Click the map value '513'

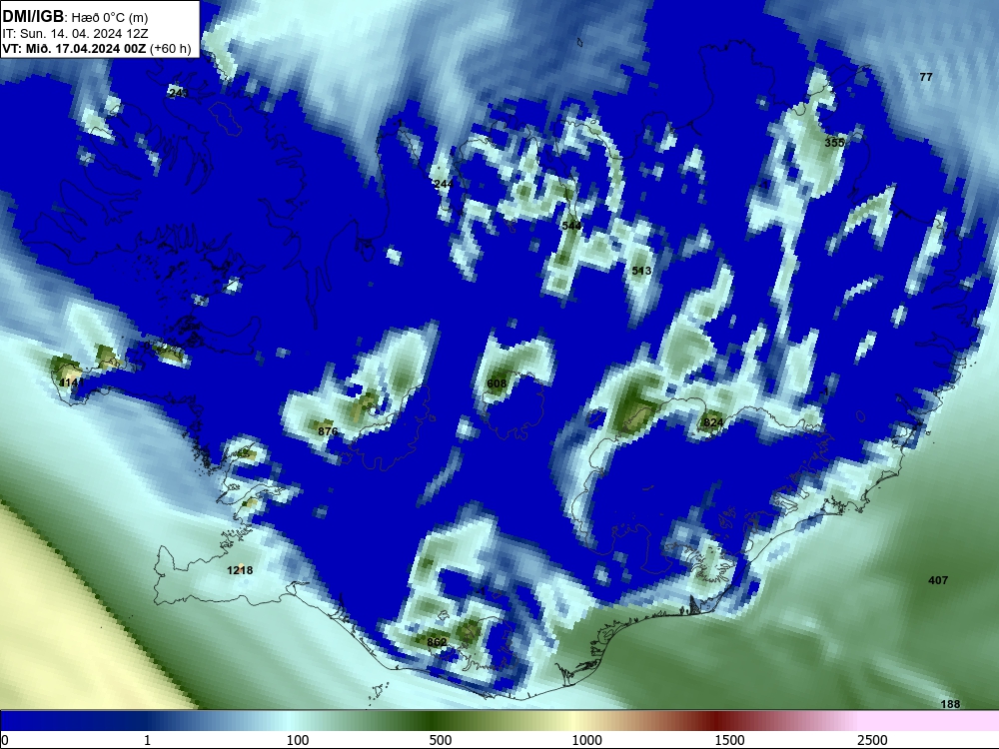(x=641, y=271)
